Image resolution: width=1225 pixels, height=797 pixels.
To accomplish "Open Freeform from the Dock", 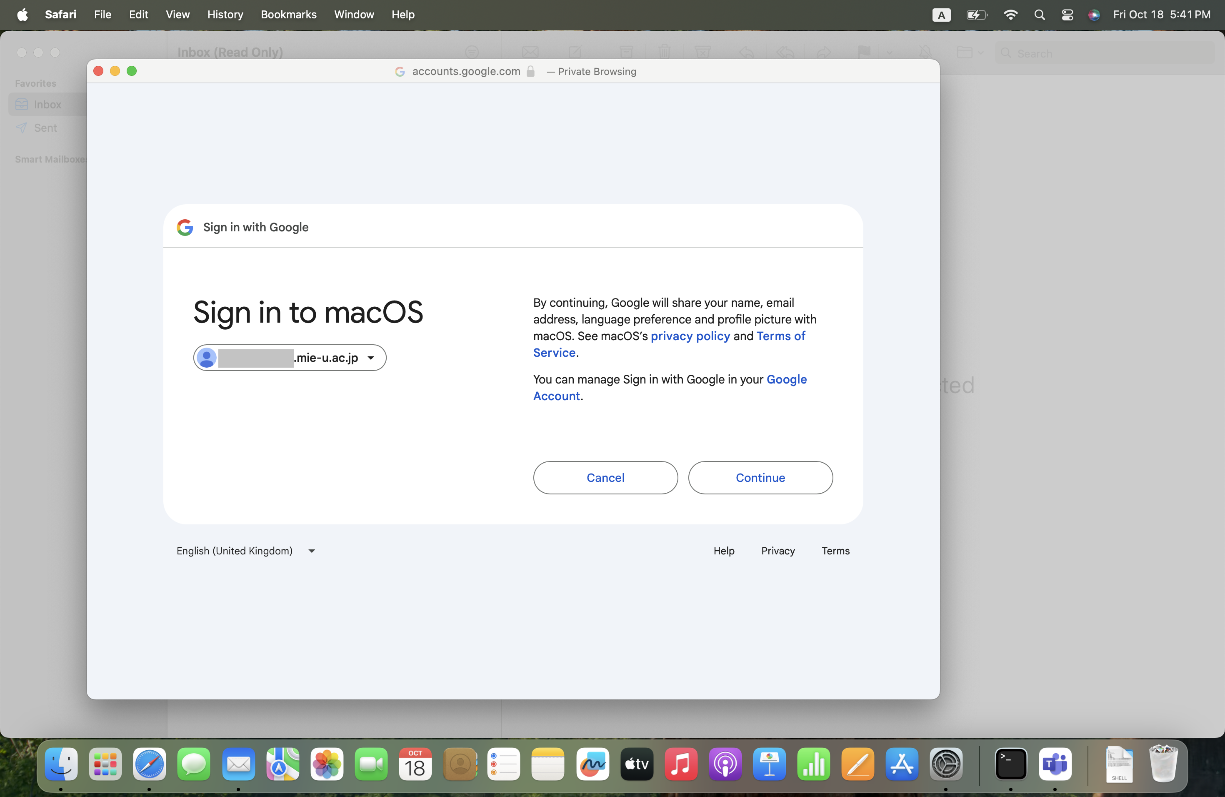I will (592, 764).
